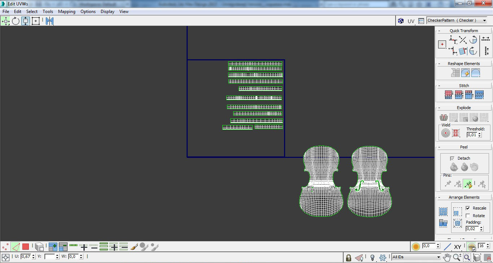Select the Mirror Horizontal tool in toolbar
Screen dimensions: 493x263
(49, 21)
